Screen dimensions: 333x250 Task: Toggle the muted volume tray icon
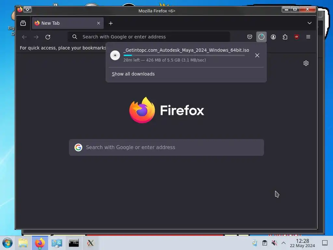(274, 243)
